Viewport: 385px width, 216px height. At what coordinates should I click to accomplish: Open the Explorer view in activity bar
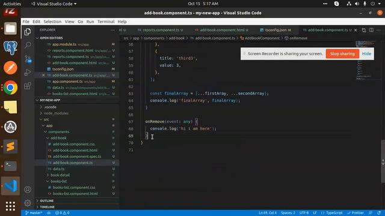(28, 32)
